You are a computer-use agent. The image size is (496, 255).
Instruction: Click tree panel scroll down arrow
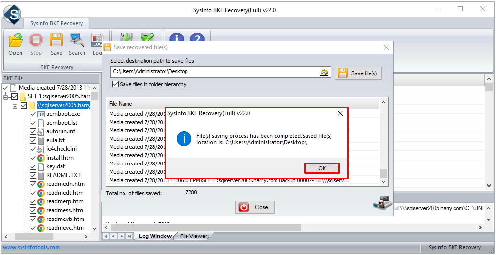tap(95, 229)
